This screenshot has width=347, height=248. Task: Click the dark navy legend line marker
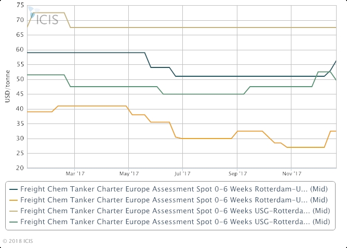pyautogui.click(x=13, y=189)
